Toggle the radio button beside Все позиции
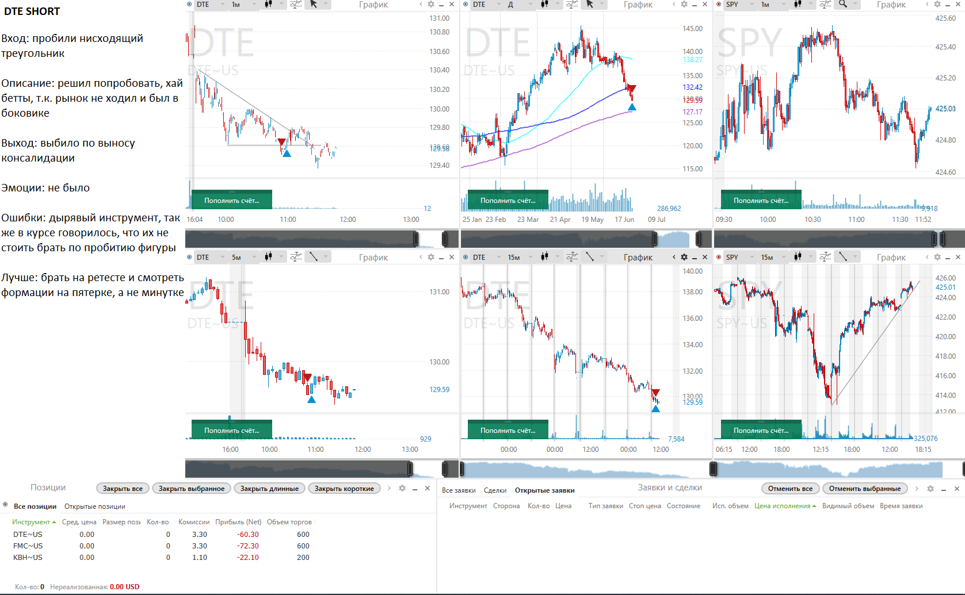965x595 pixels. [5, 505]
